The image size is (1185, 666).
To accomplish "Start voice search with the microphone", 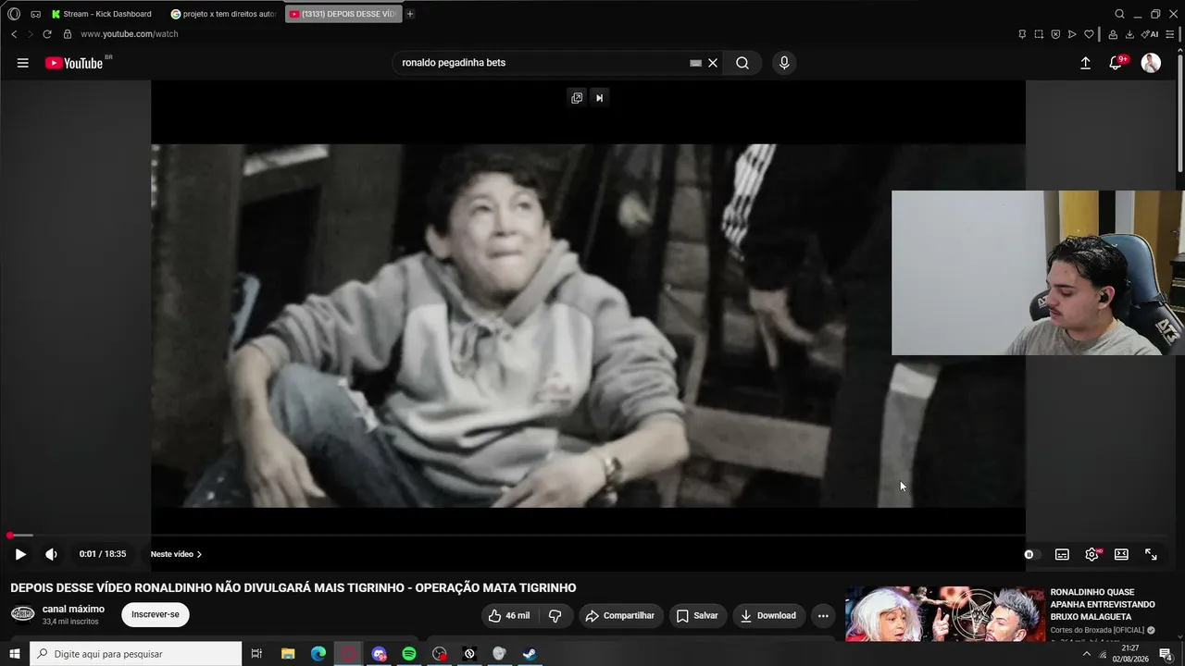I will (x=784, y=63).
